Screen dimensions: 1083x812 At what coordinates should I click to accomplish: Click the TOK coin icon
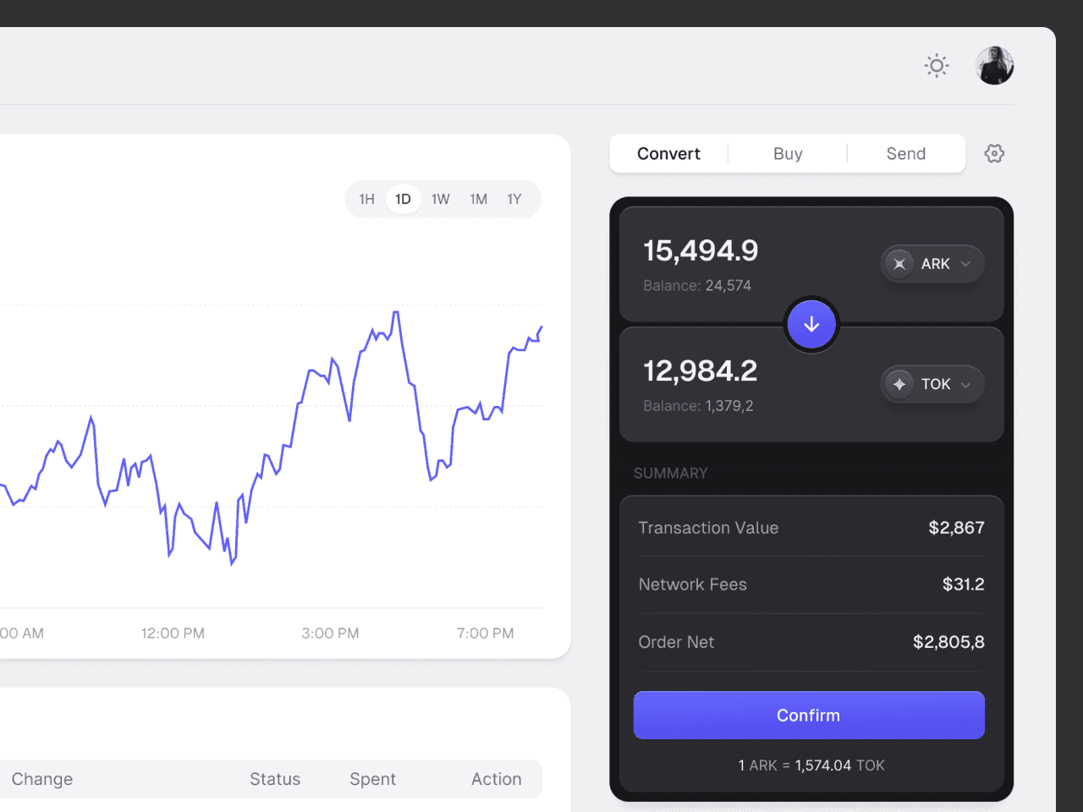[899, 384]
